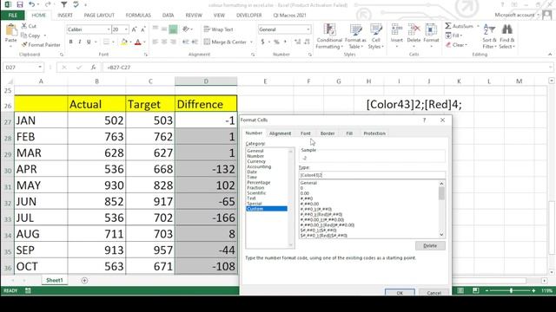This screenshot has height=312, width=556.
Task: Select cell containing -132
Action: 206,169
